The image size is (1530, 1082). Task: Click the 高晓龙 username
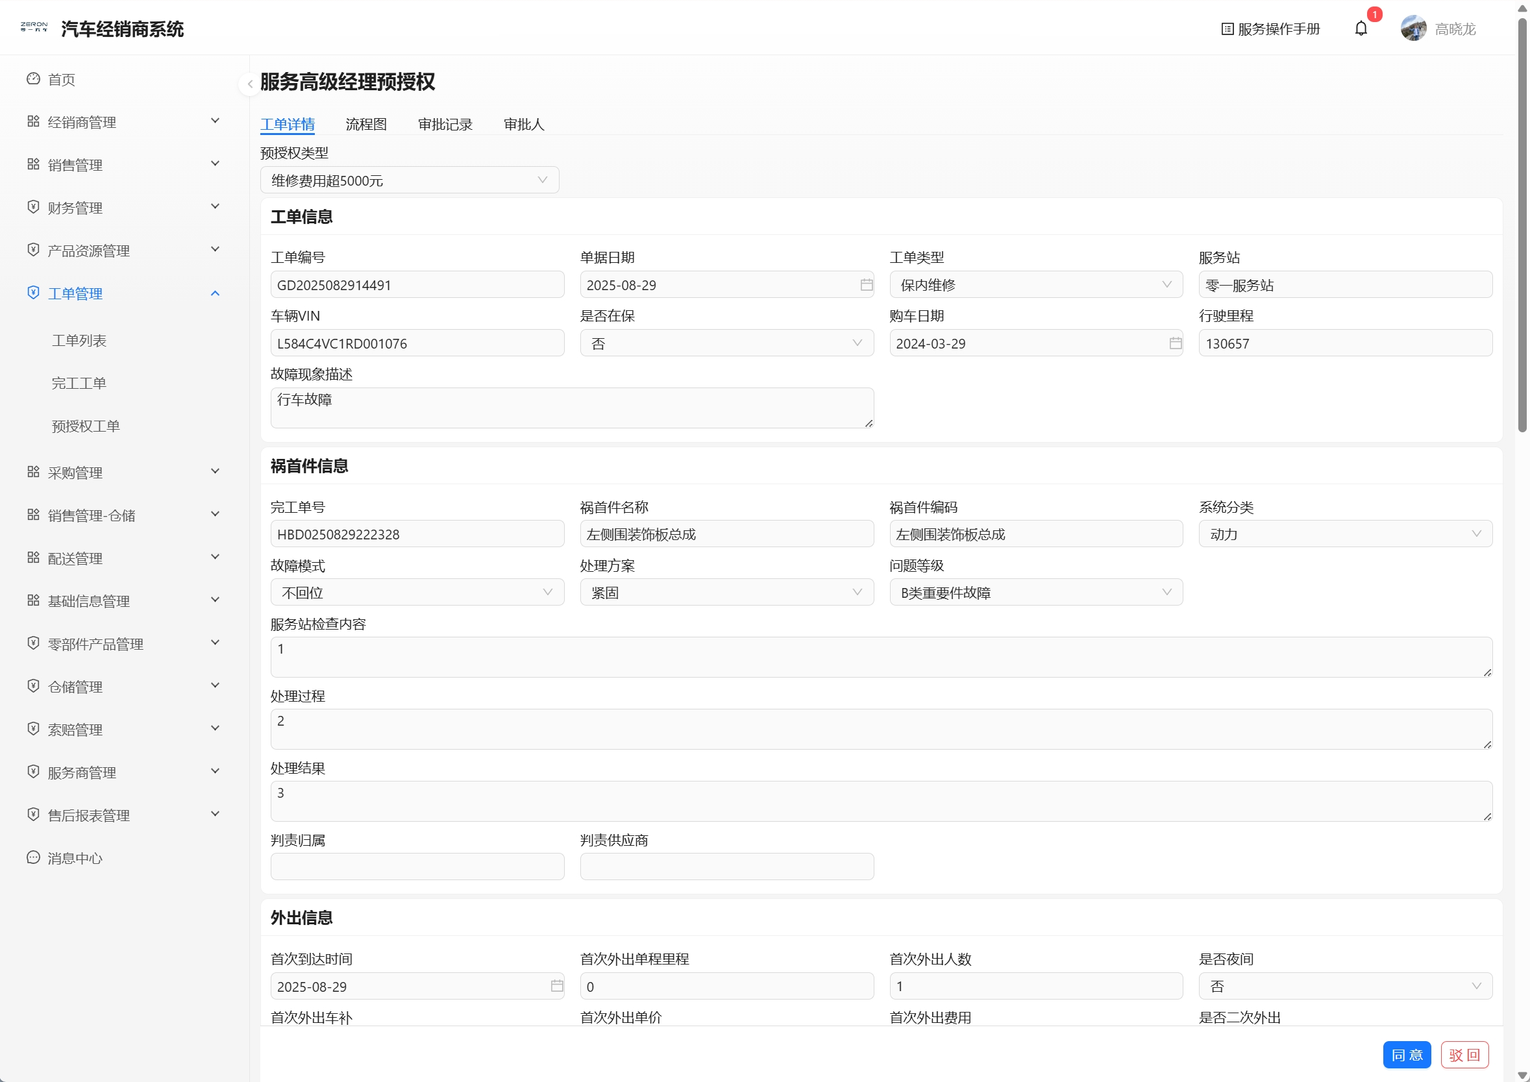pyautogui.click(x=1455, y=29)
